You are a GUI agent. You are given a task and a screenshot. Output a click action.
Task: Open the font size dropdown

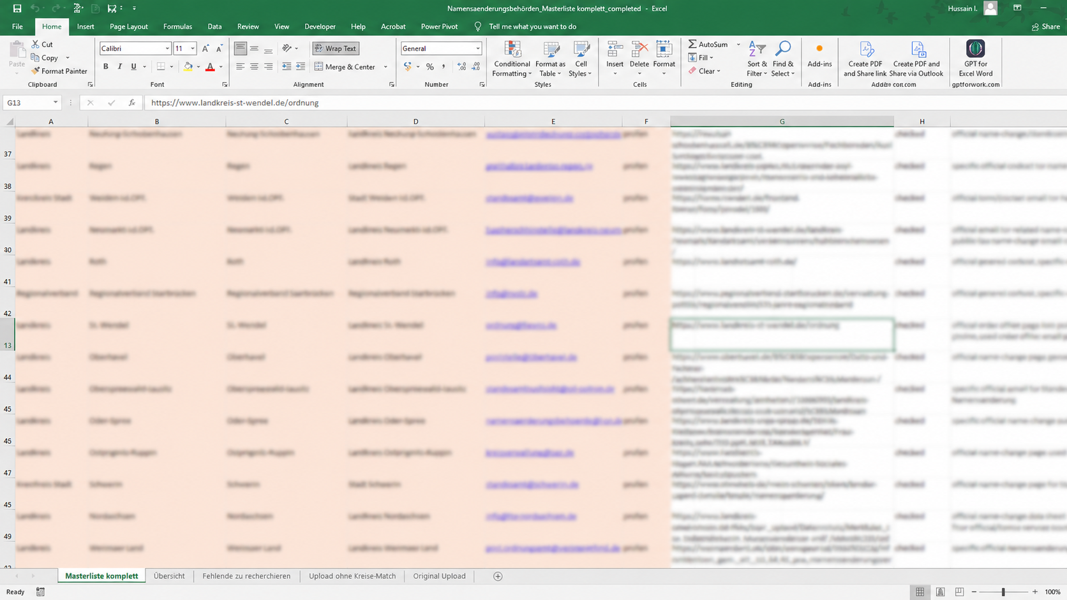point(193,48)
